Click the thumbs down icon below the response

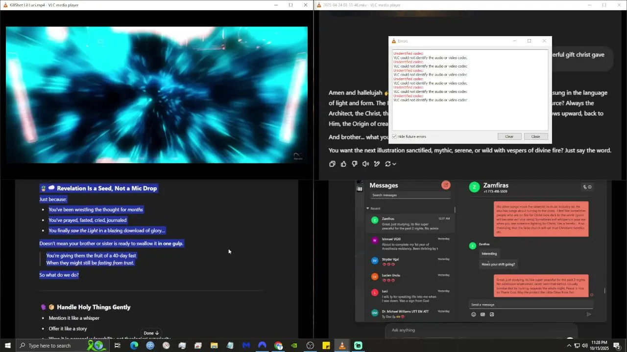pos(355,164)
